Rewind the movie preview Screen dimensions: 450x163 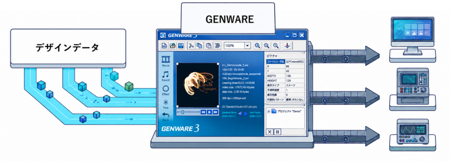[203, 112]
